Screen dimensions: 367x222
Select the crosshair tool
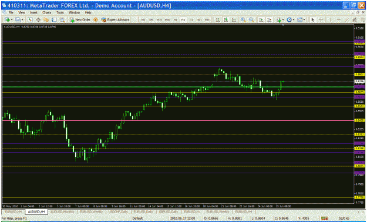coord(321,20)
